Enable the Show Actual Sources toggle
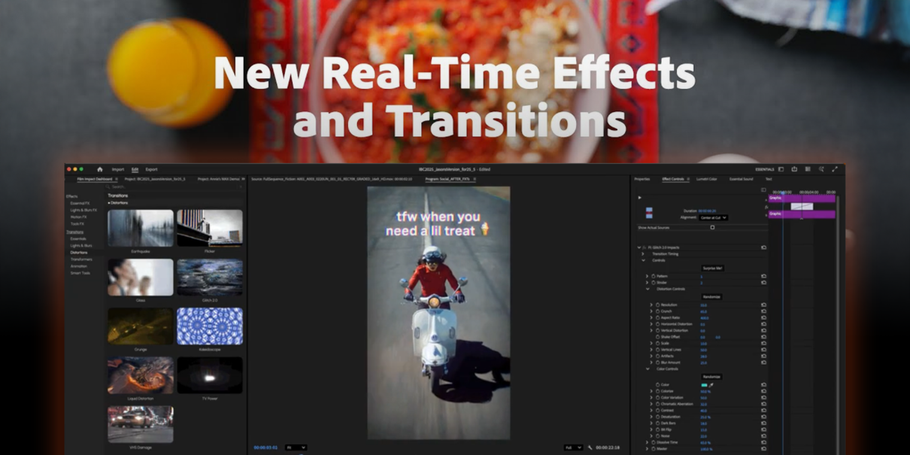 712,227
